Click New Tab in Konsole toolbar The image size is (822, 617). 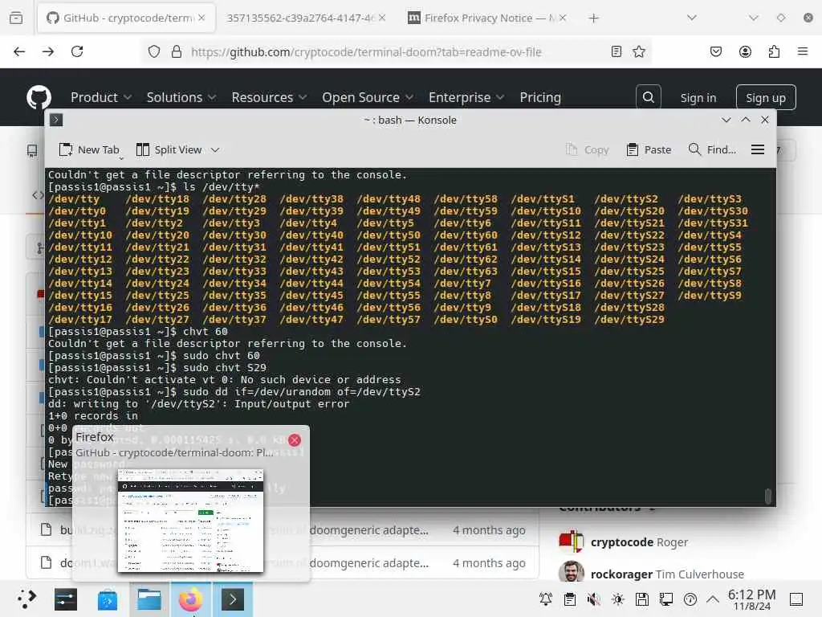point(89,149)
